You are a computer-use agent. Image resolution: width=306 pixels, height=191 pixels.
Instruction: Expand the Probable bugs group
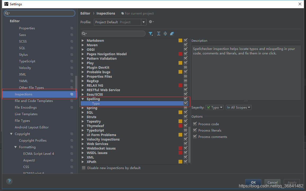pyautogui.click(x=83, y=72)
